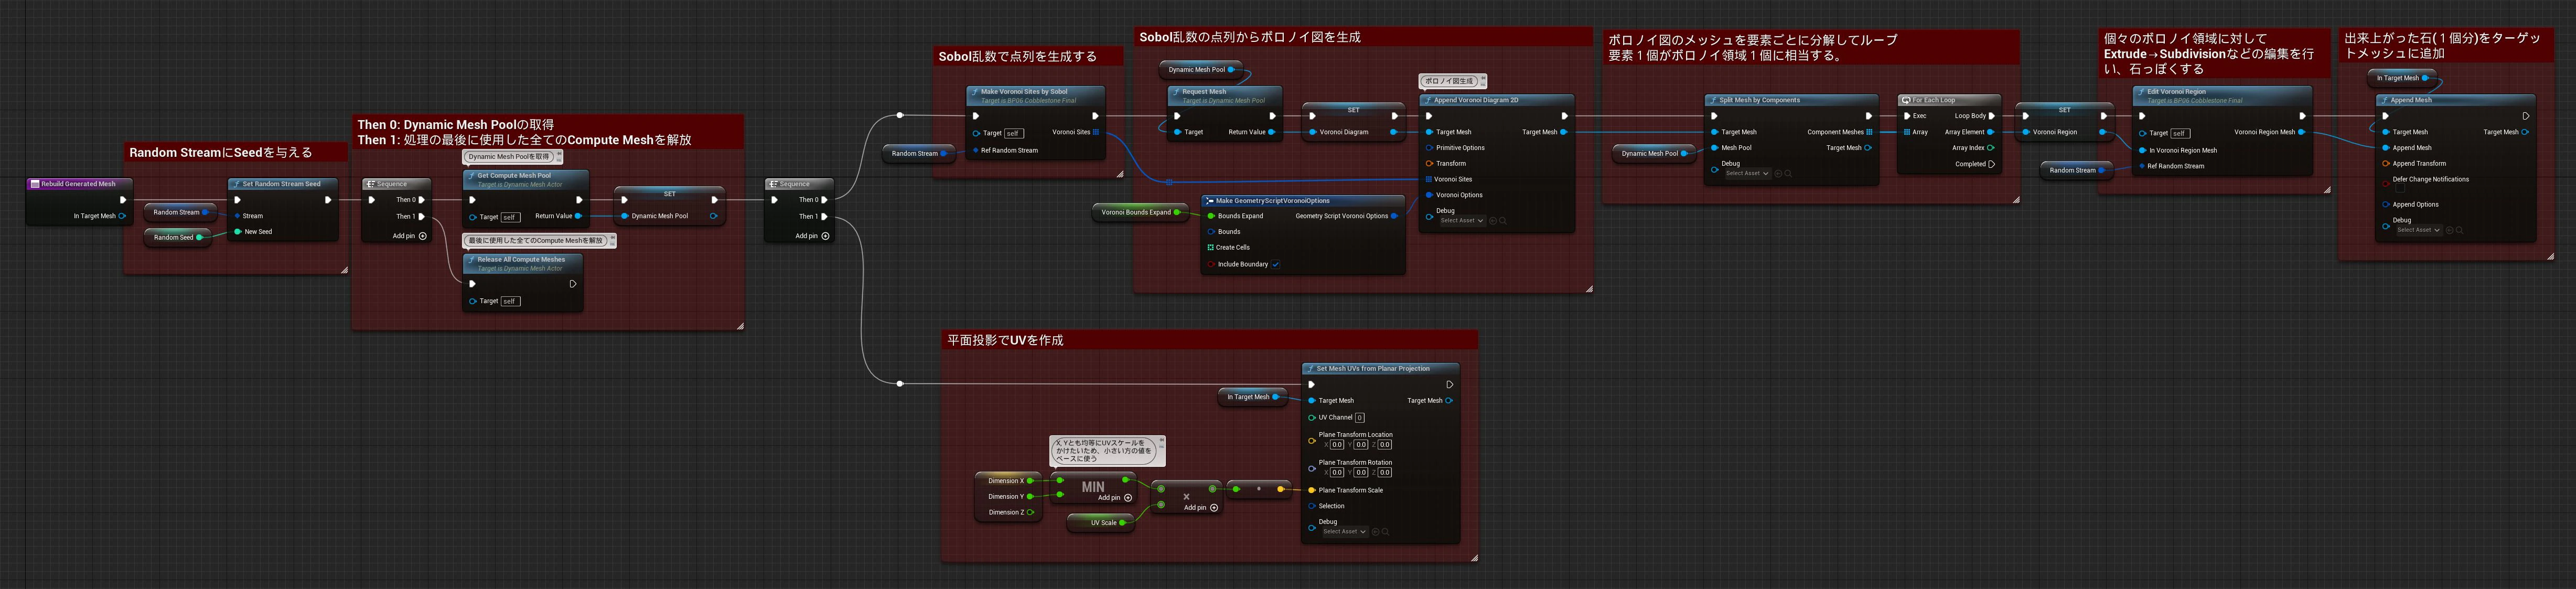Screen dimensions: 2576x589
Task: Click resize handle of Random StreamにSeedを与える comment
Action: click(x=344, y=270)
